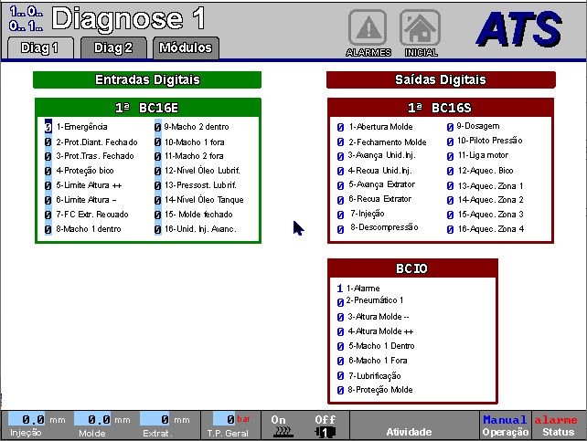
Task: Go to the Inicial home screen icon
Action: click(x=421, y=29)
